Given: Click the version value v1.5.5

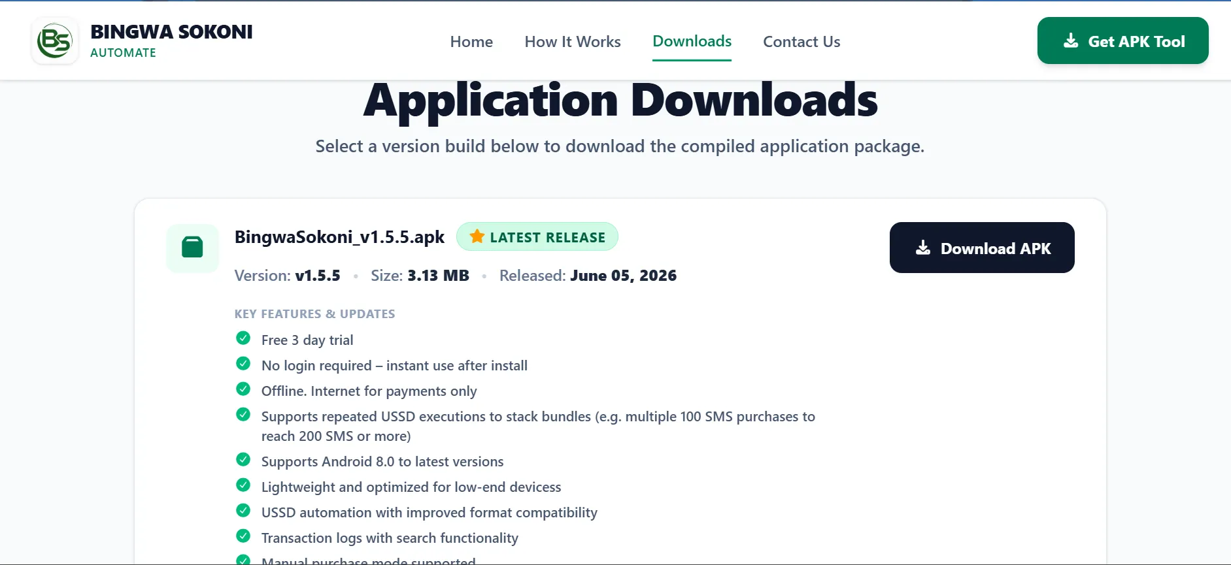Looking at the screenshot, I should coord(318,276).
